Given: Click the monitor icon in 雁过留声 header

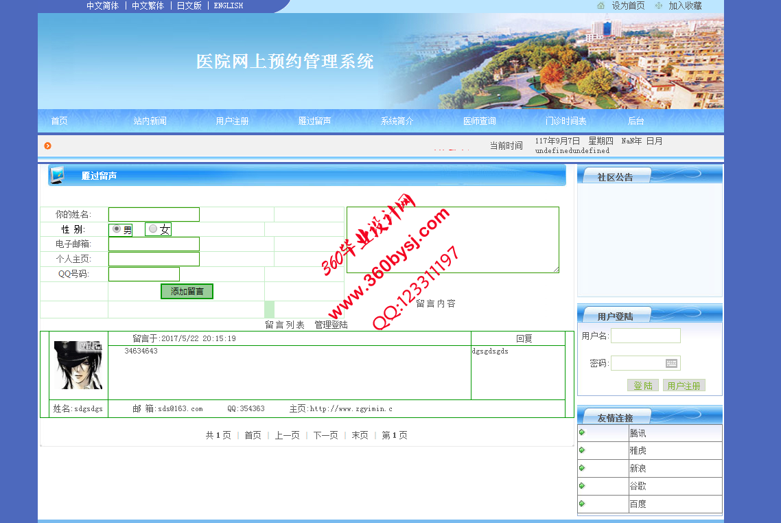Looking at the screenshot, I should click(x=58, y=176).
